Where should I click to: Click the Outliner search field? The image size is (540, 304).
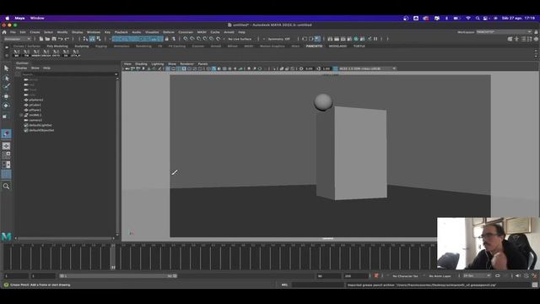[x=67, y=74]
